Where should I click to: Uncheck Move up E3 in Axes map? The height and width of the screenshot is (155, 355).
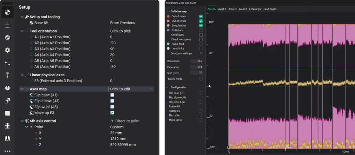click(x=112, y=113)
